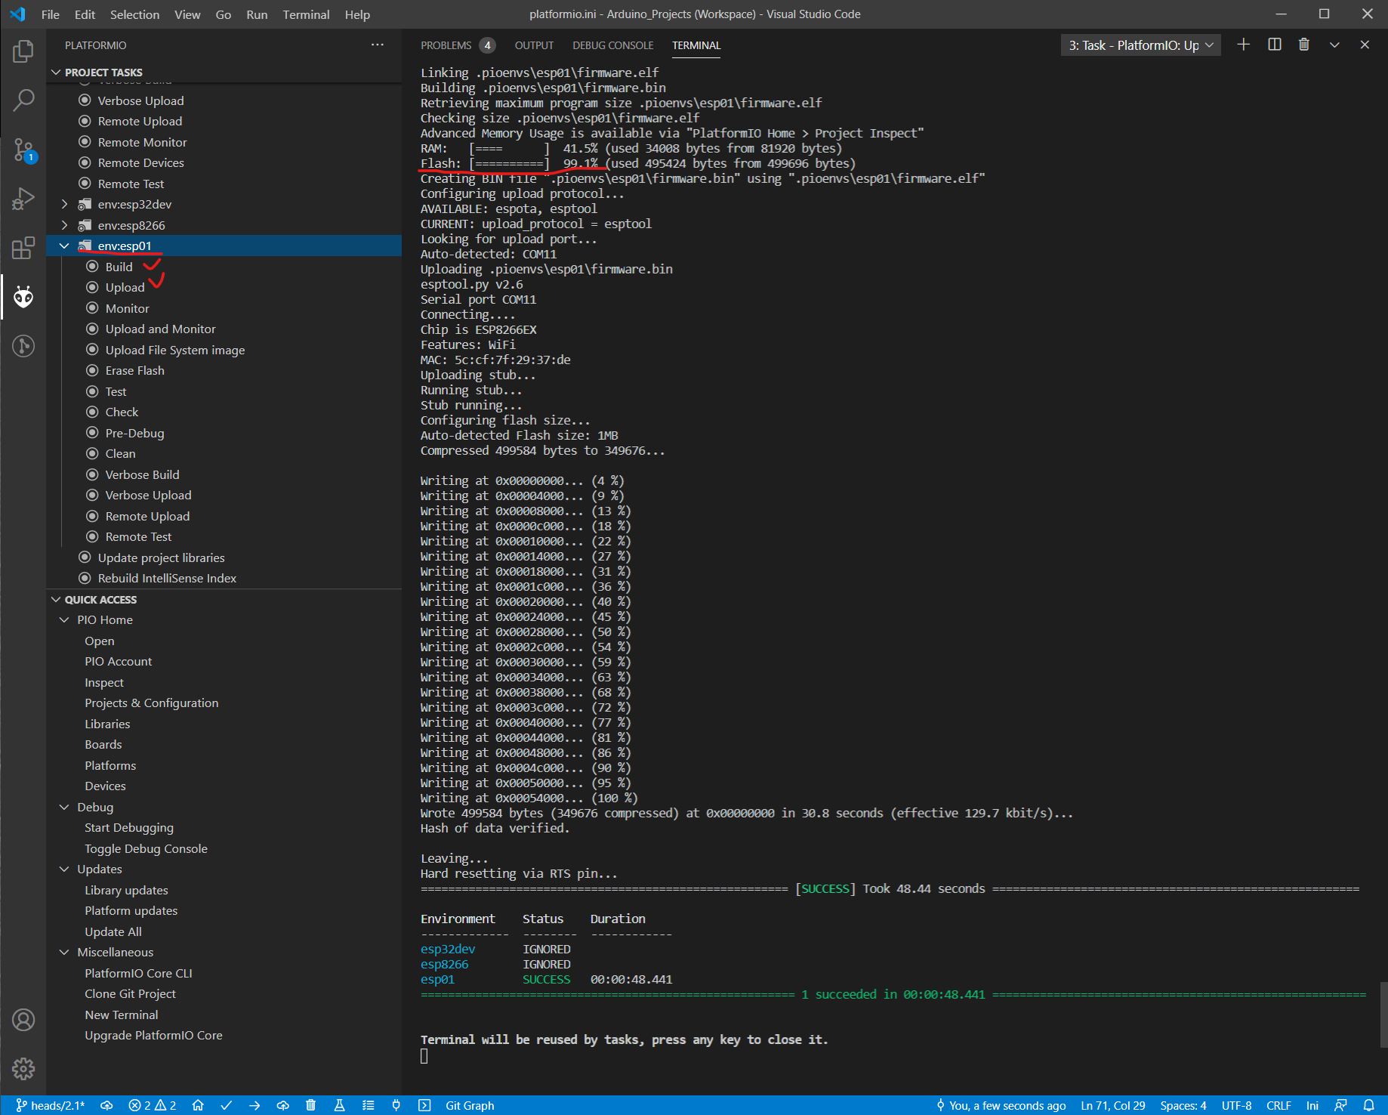Run Rebuild IntelliSense Index task

pyautogui.click(x=167, y=578)
